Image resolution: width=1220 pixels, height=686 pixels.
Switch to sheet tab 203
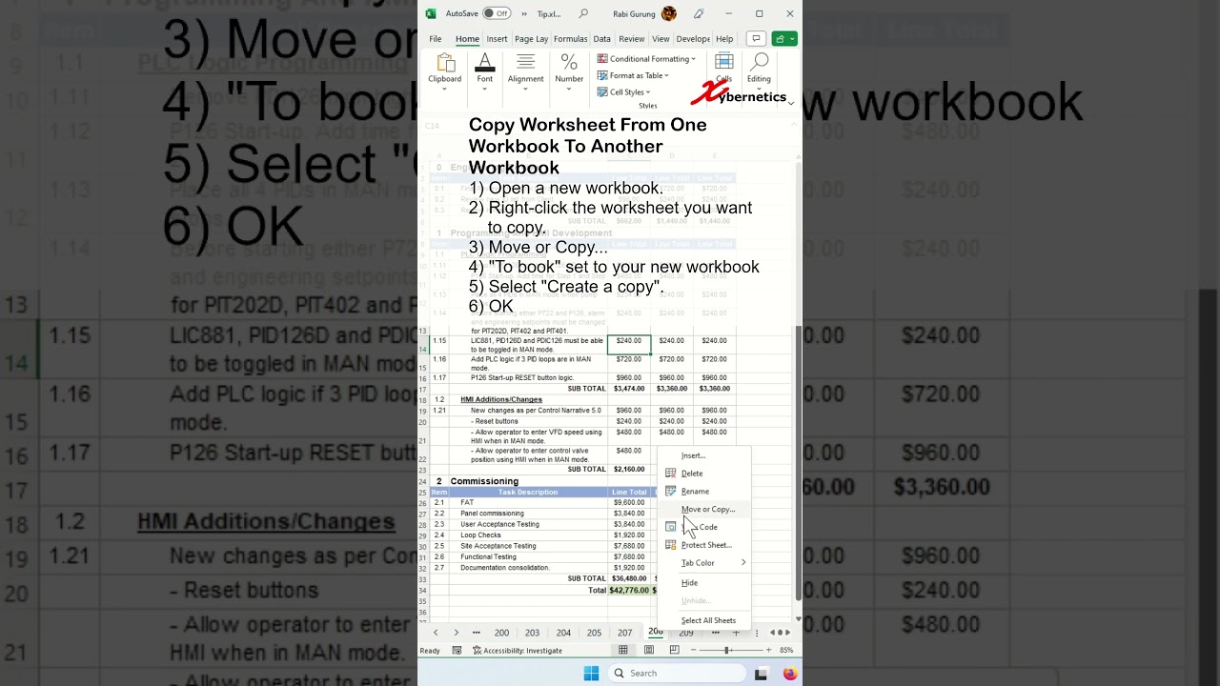pos(532,633)
